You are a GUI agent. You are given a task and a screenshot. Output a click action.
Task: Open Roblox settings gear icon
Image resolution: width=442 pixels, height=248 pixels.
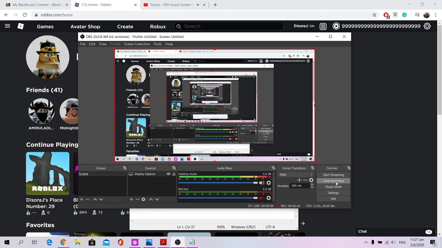(x=427, y=26)
